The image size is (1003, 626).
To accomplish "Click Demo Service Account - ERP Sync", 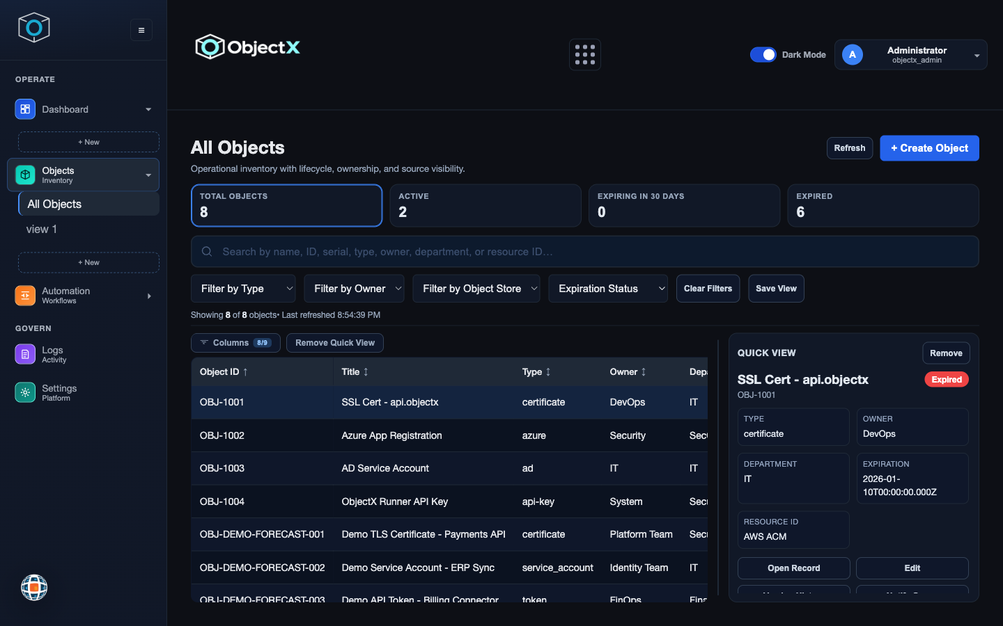I will pyautogui.click(x=418, y=568).
